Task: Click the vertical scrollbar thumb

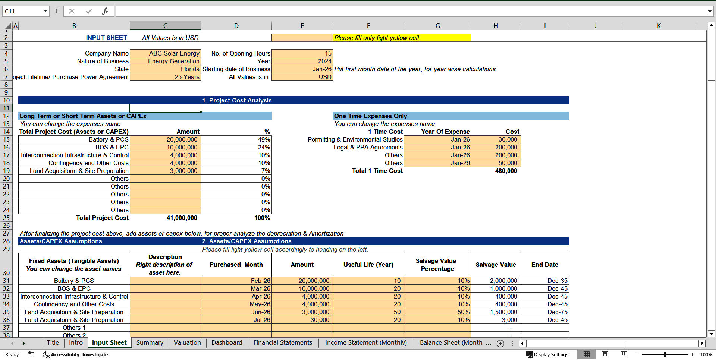Action: click(711, 55)
